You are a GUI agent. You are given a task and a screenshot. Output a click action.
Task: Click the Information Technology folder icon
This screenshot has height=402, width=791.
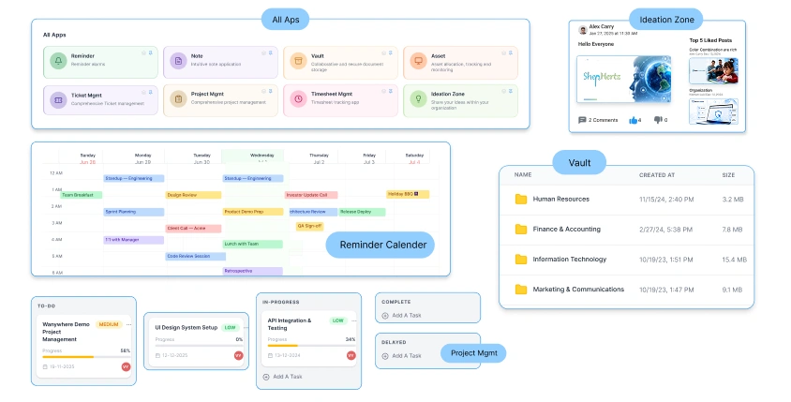click(520, 260)
